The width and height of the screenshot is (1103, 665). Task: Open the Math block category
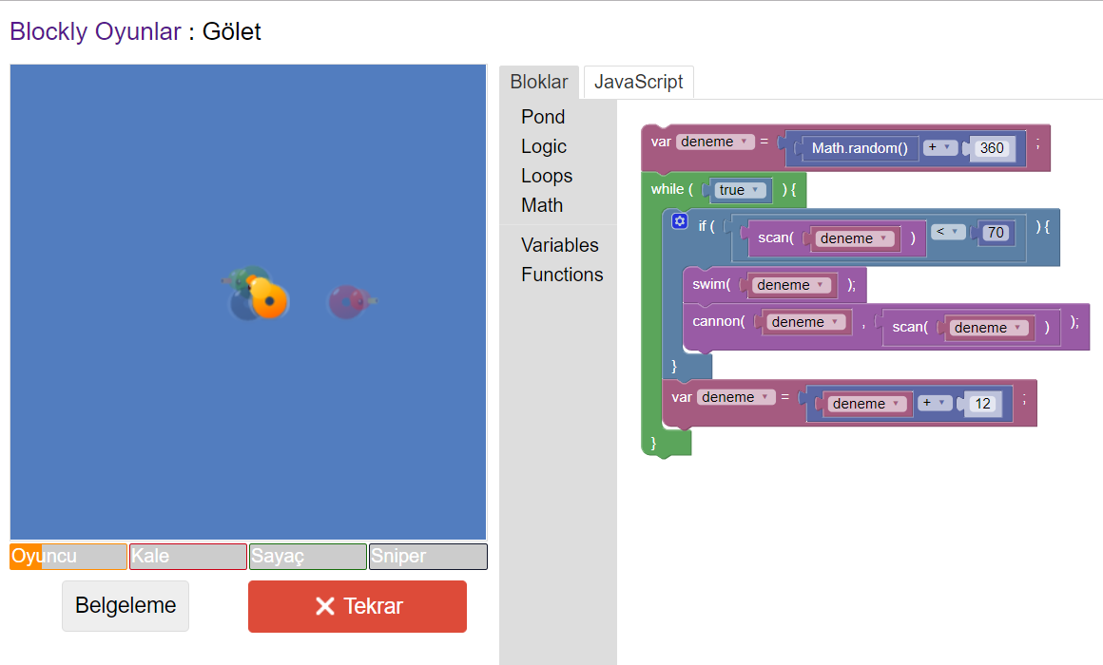click(542, 205)
